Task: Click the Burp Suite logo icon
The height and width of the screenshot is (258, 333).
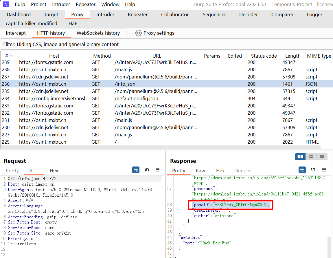Action: [x=6, y=4]
